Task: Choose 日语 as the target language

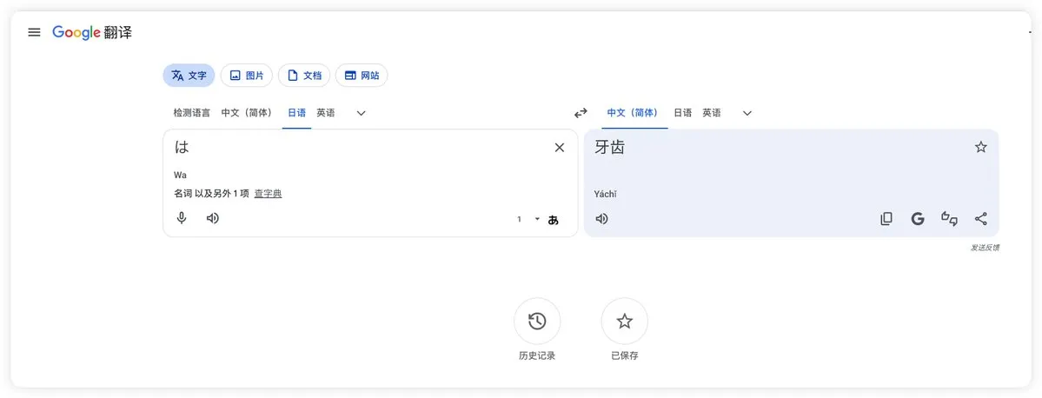Action: (x=682, y=113)
